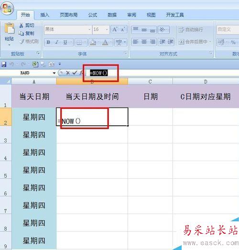Apply percent style
This screenshot has height=250, width=239.
(233, 42)
